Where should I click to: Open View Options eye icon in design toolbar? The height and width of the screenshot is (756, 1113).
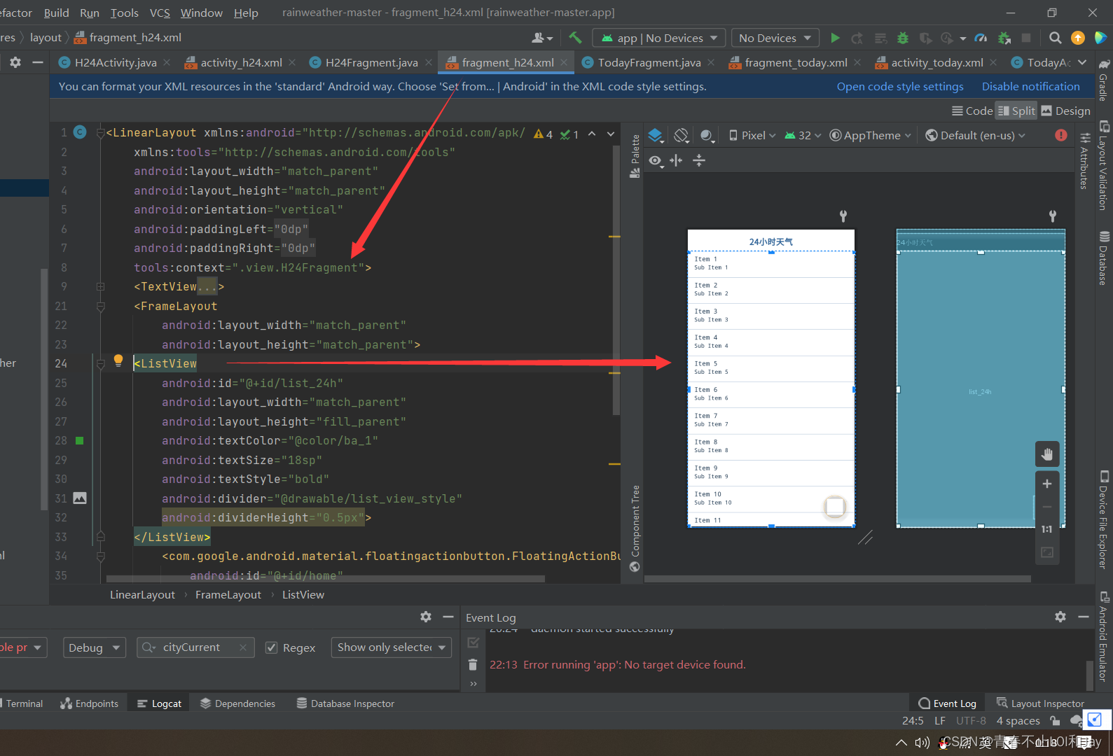coord(655,161)
